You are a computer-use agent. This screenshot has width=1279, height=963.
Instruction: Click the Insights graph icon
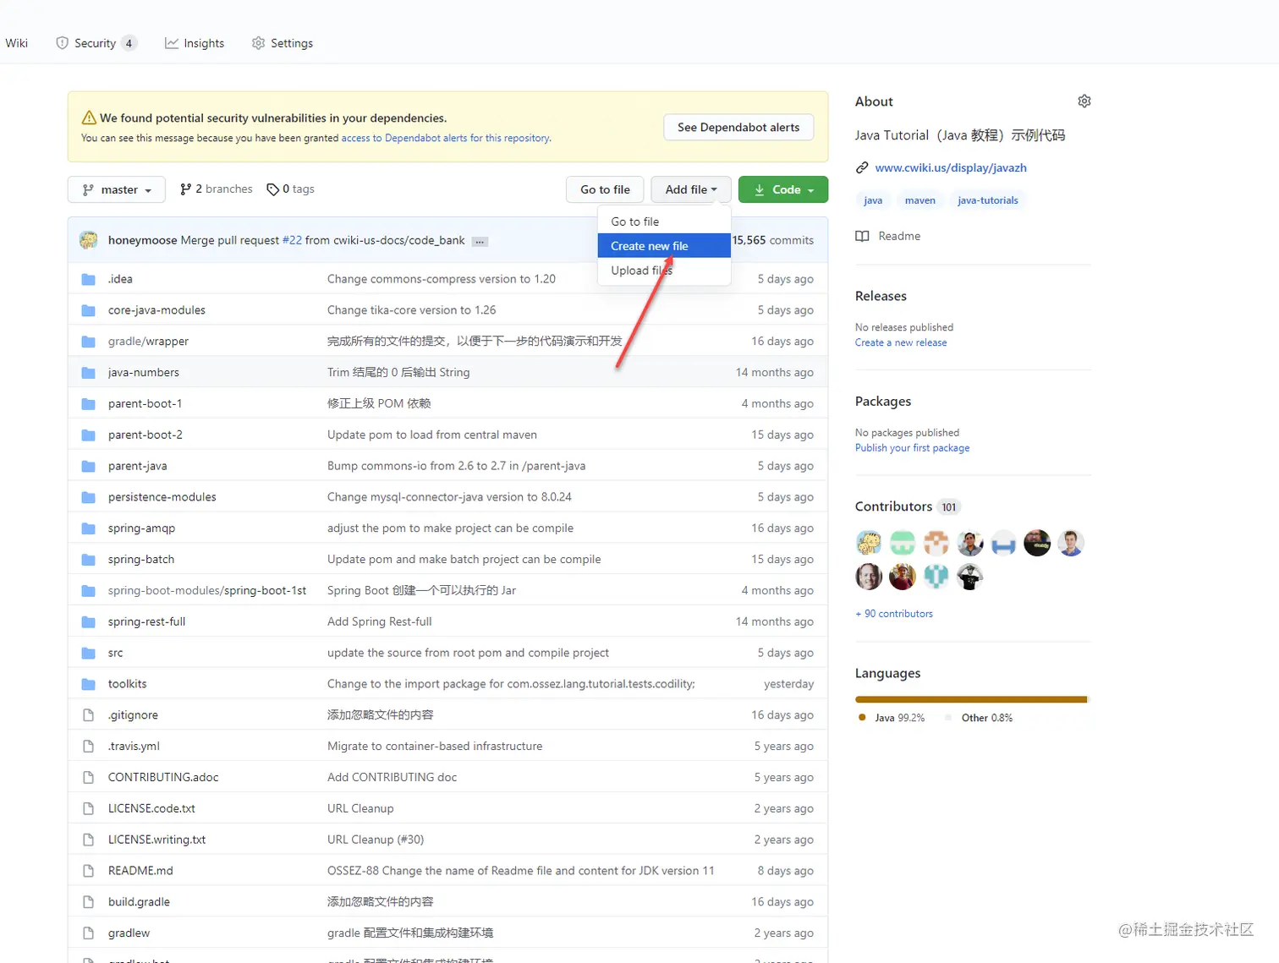[172, 42]
